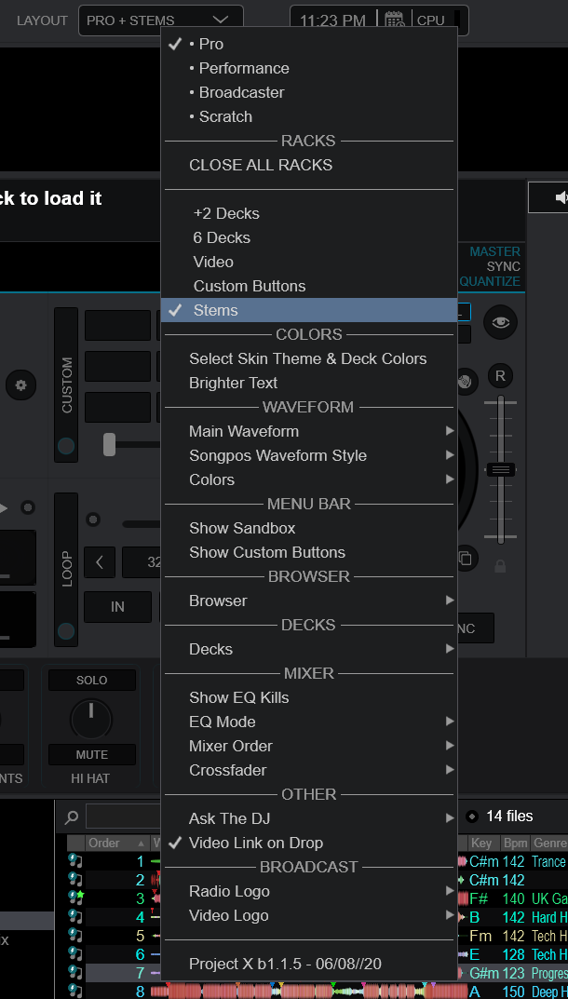Click the loop back arrow button
Viewport: 568px width, 999px height.
pos(100,562)
